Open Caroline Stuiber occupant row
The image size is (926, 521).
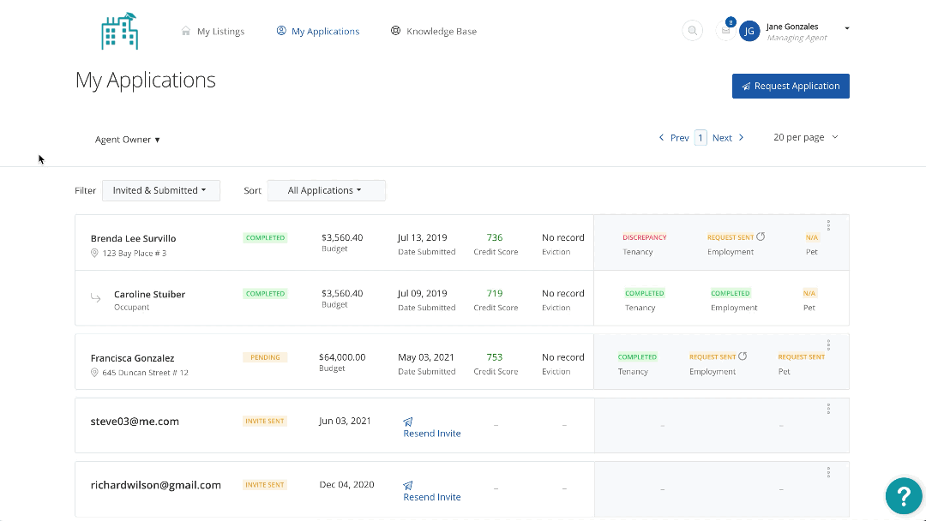pos(149,295)
